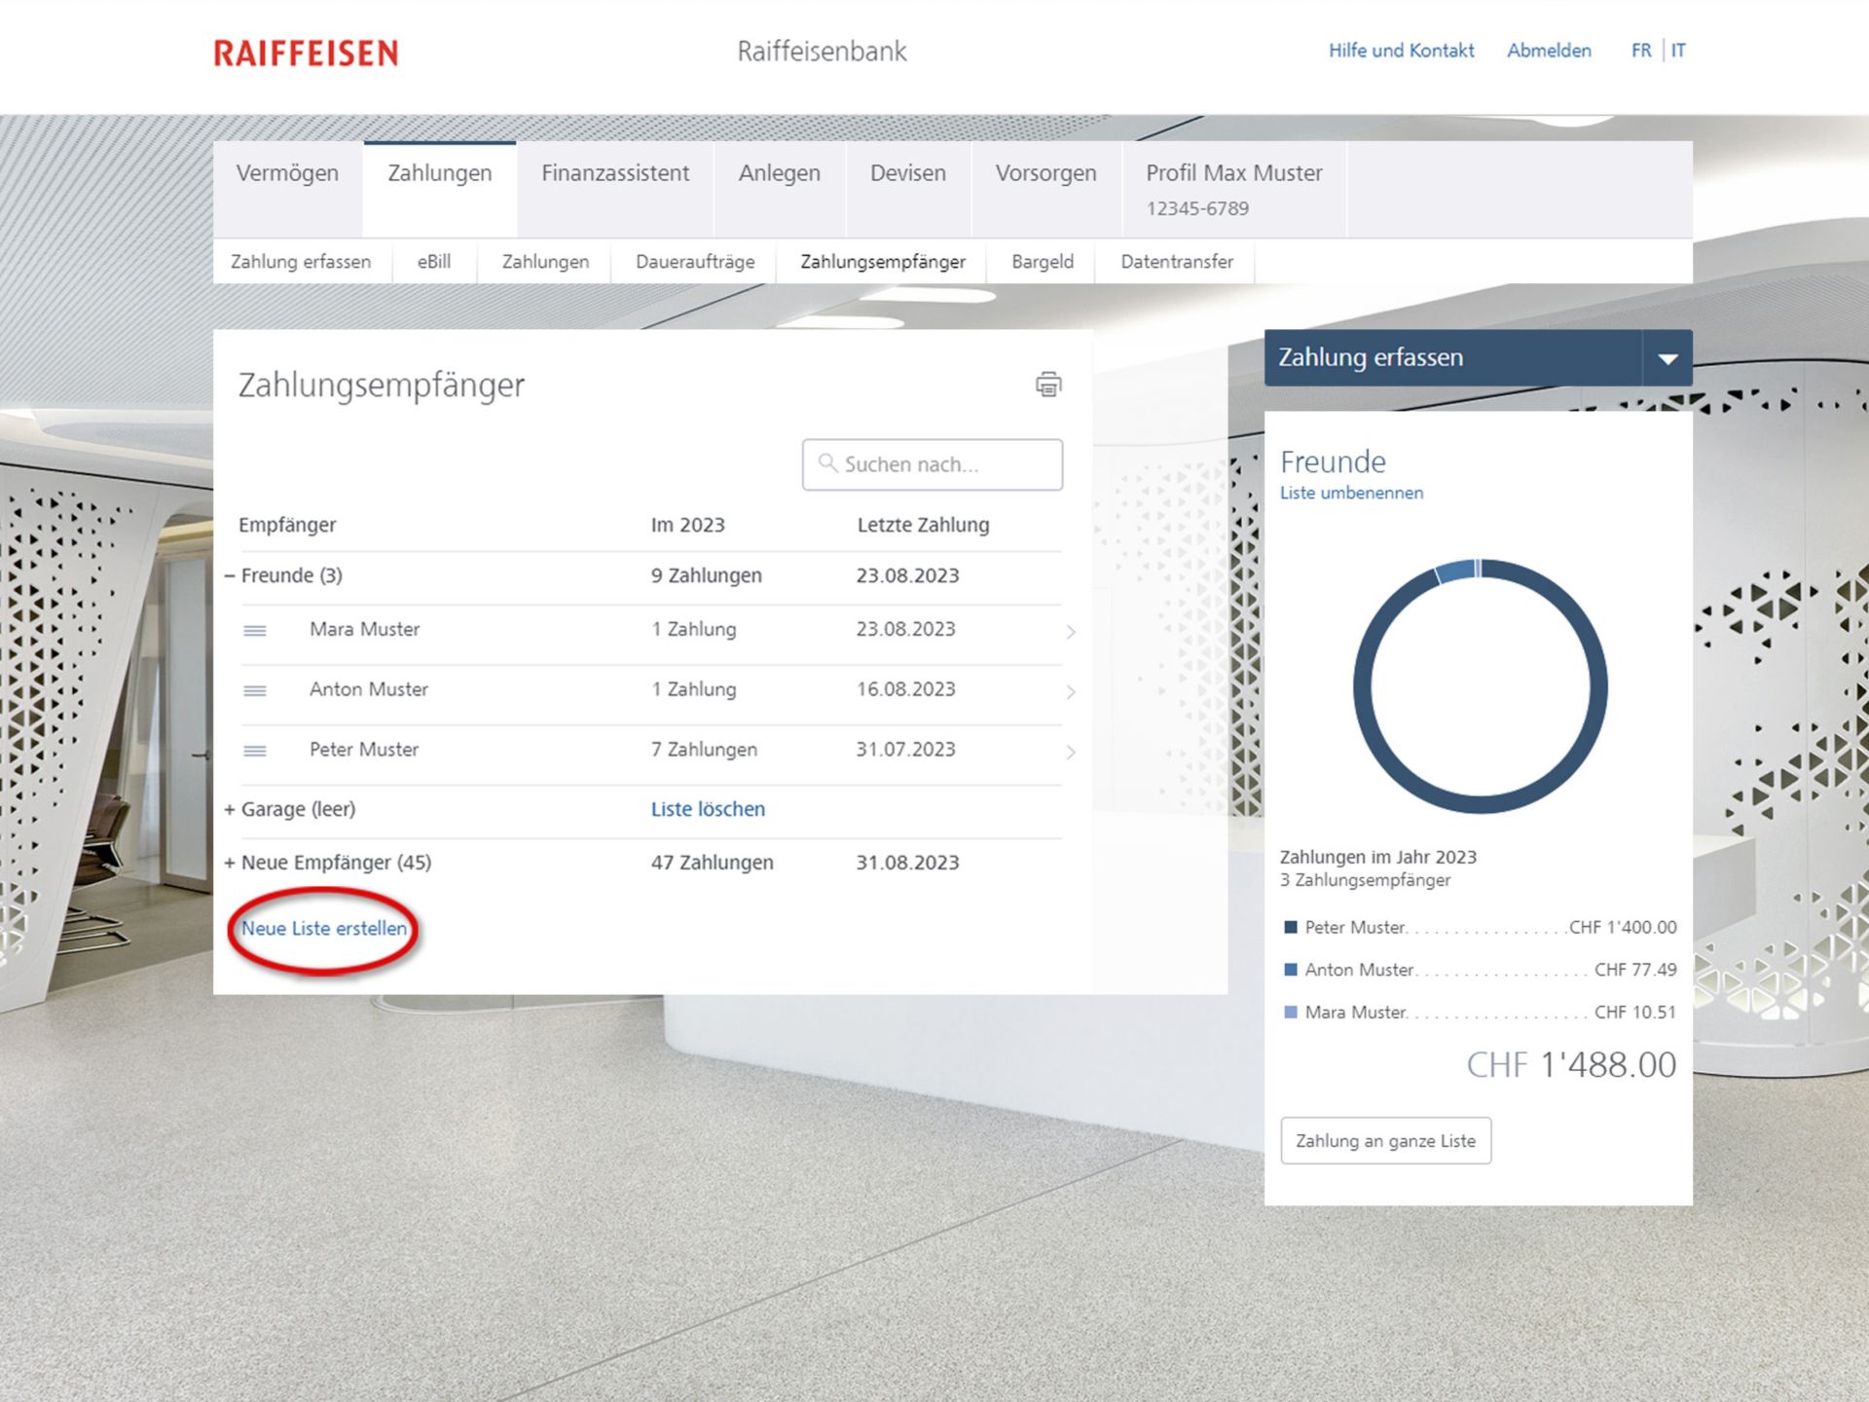1869x1402 pixels.
Task: Grab the drag handle next to Peter Muster
Action: [255, 752]
